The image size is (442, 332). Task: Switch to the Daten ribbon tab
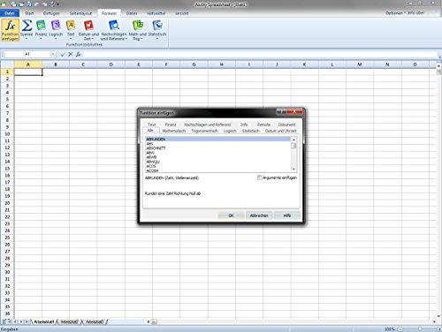click(132, 13)
